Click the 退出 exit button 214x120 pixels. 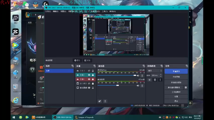click(176, 101)
